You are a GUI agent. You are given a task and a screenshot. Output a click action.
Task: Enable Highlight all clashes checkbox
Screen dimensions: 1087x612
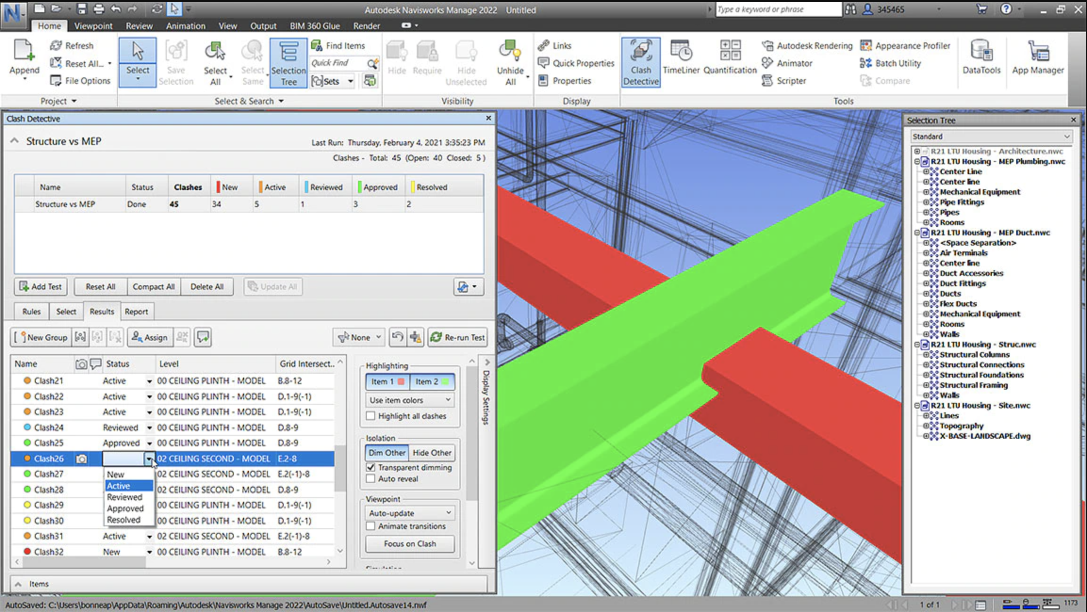(371, 417)
